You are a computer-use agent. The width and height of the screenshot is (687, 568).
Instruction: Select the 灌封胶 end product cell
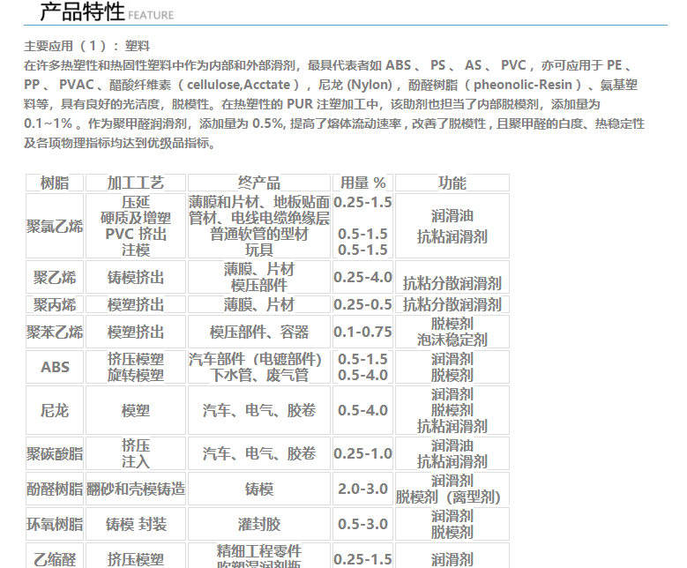tap(259, 524)
